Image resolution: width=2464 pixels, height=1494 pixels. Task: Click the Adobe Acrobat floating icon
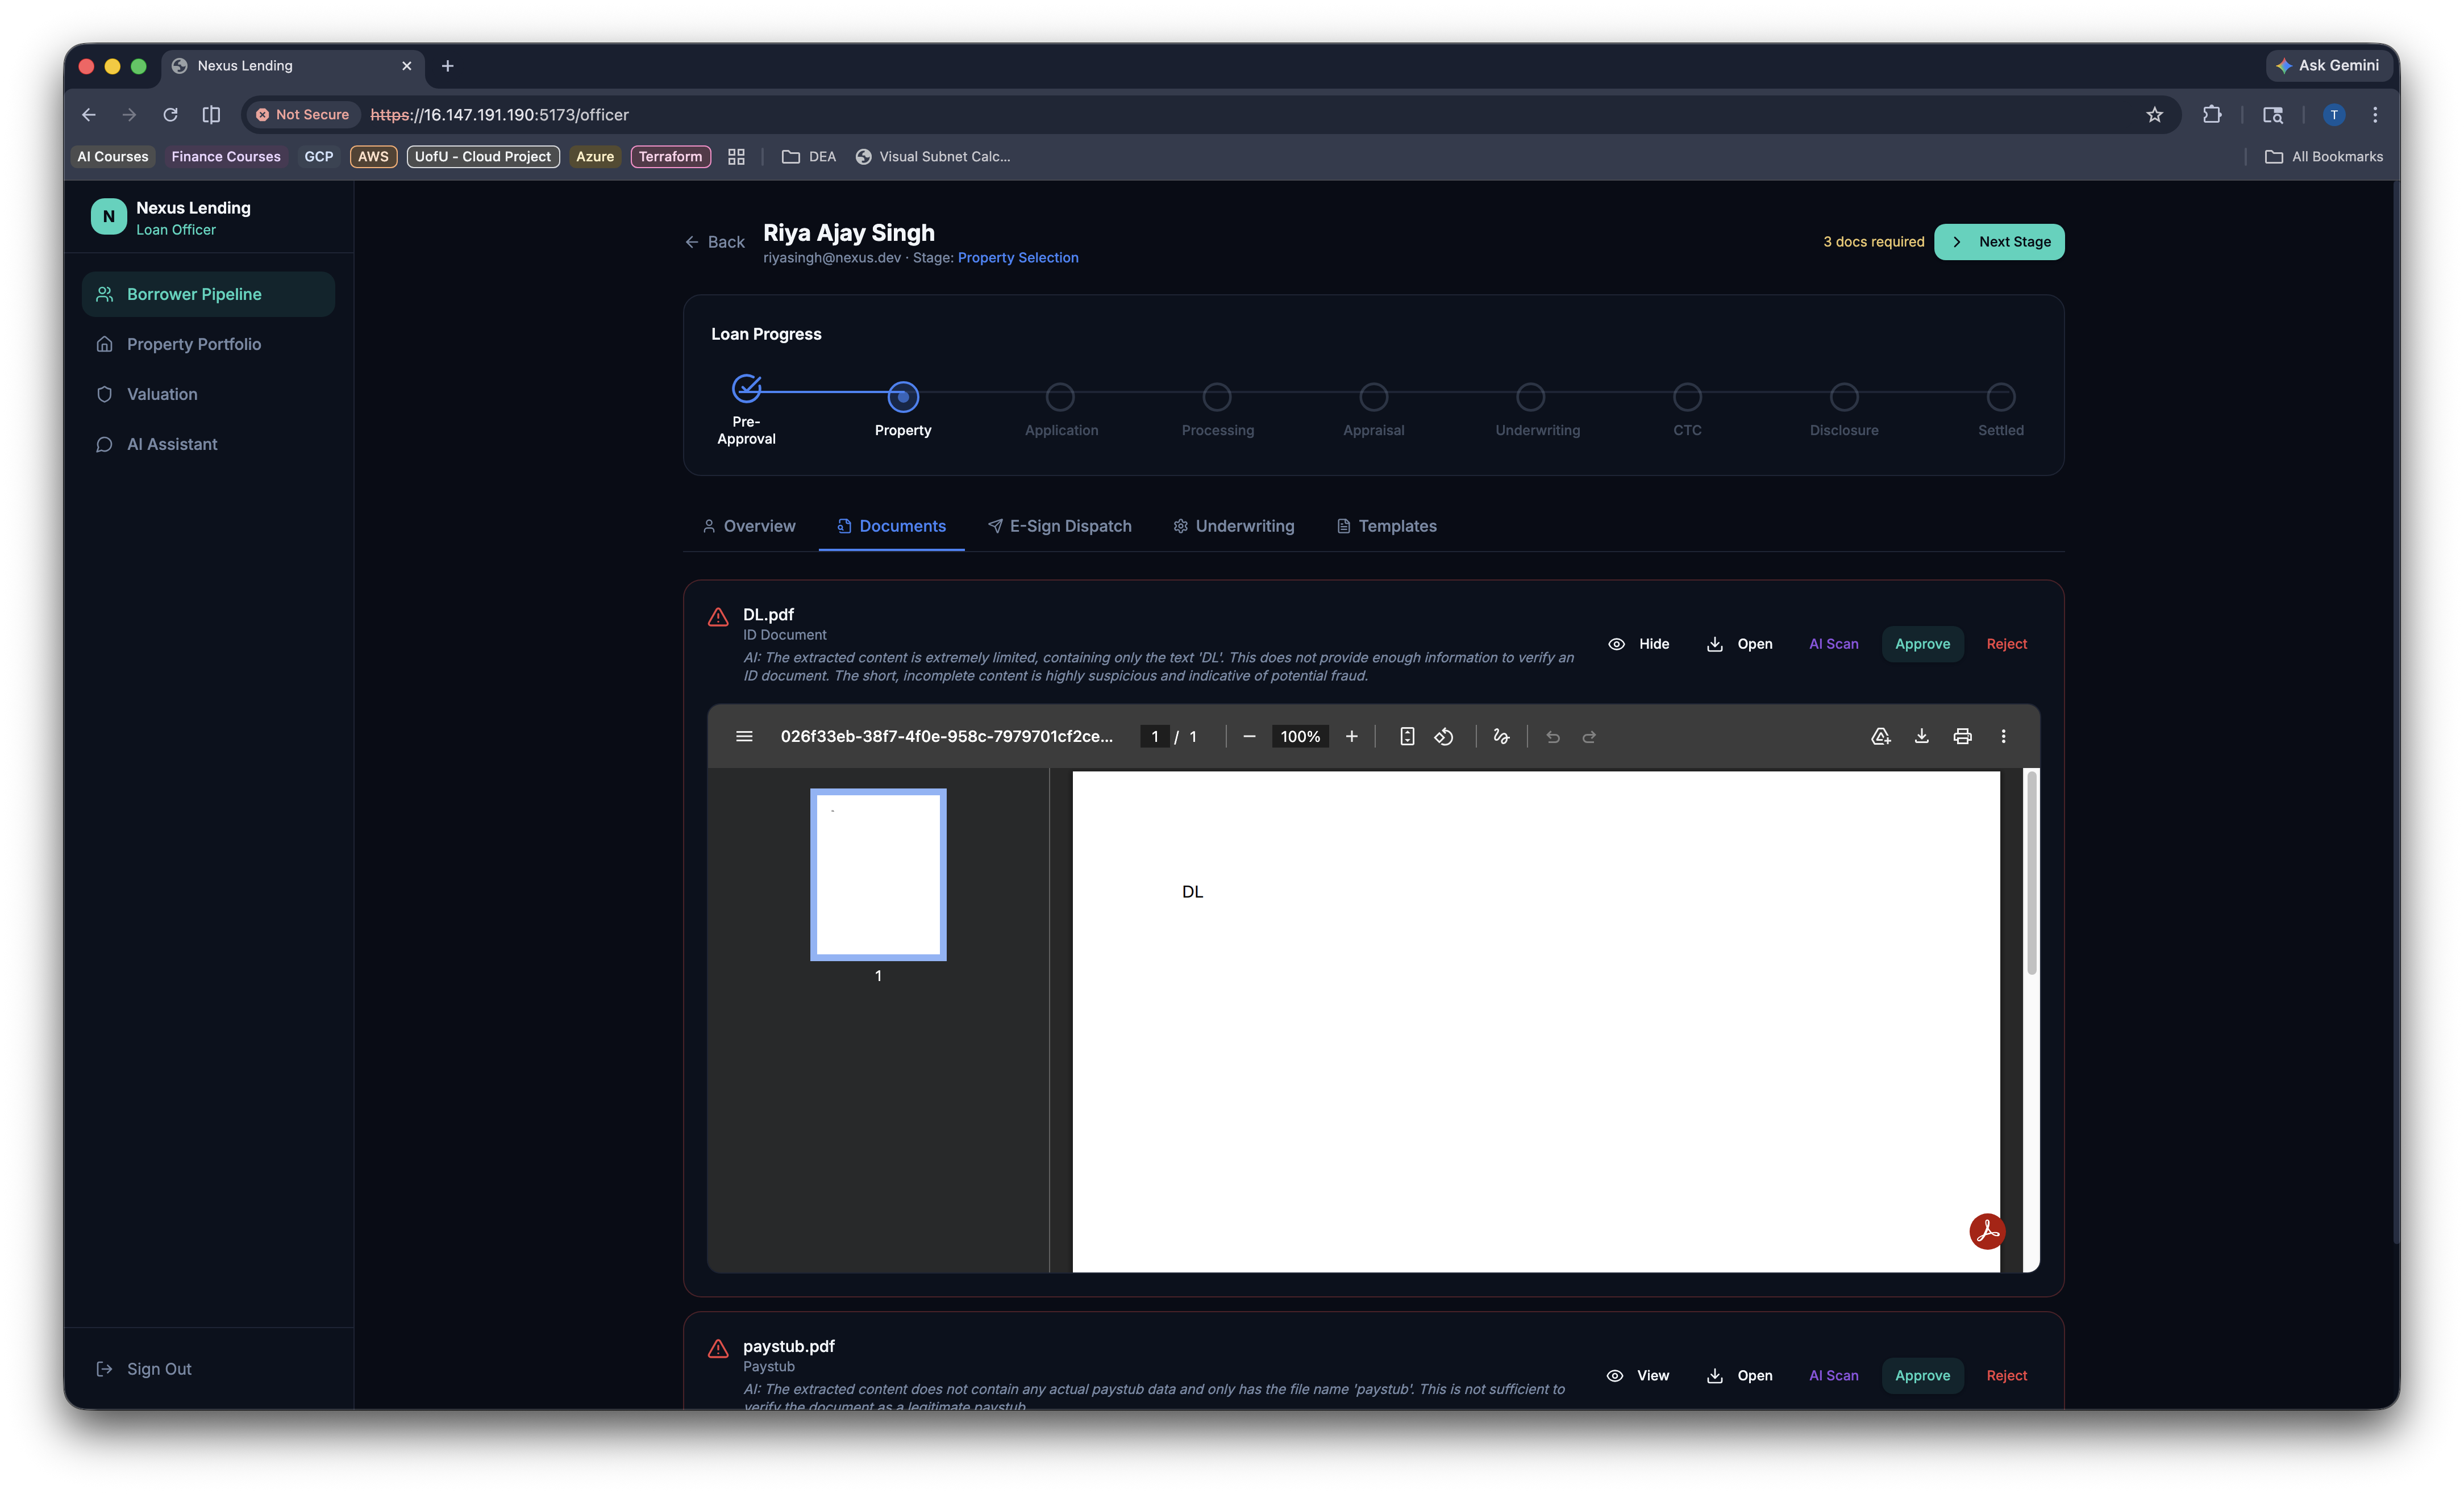tap(1987, 1231)
